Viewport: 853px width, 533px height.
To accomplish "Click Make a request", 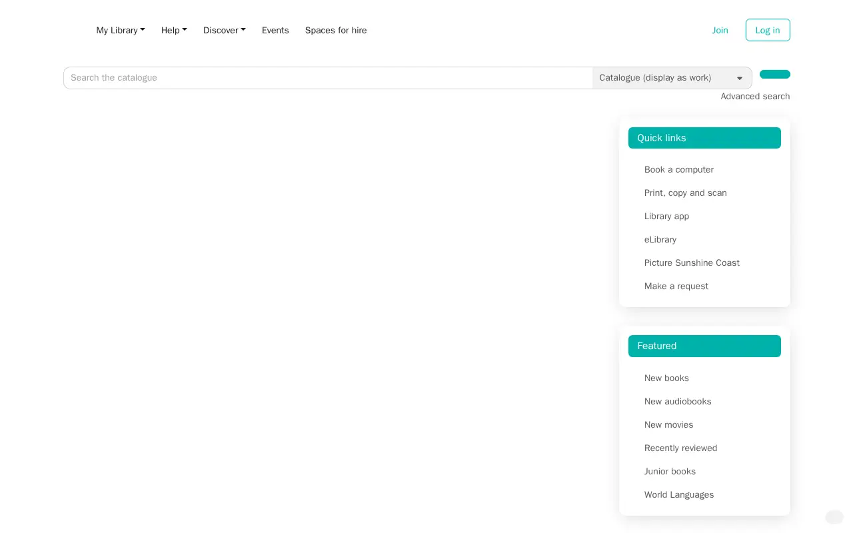I will [x=676, y=286].
